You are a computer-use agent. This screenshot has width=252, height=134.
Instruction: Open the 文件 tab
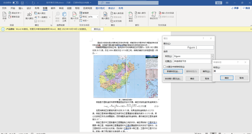4,8
